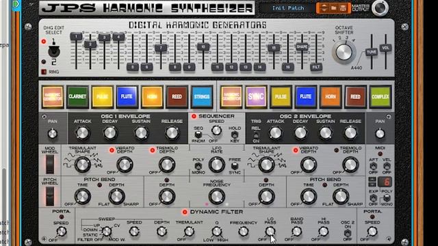Select OSC 2 Sync preset button
Viewport: 438px width, 246px height.
coord(256,96)
